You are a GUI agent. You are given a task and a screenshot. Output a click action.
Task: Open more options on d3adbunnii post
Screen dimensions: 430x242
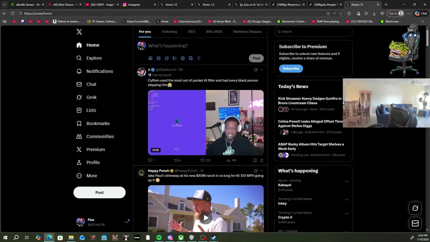tap(262, 70)
